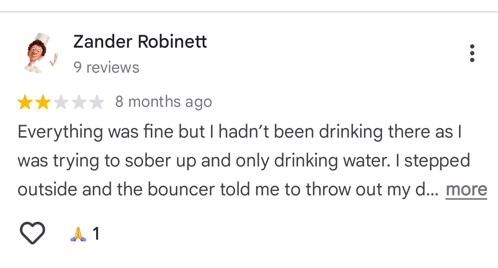Image resolution: width=498 pixels, height=268 pixels.
Task: Click the line 'was trying to sober up'
Action: click(243, 161)
